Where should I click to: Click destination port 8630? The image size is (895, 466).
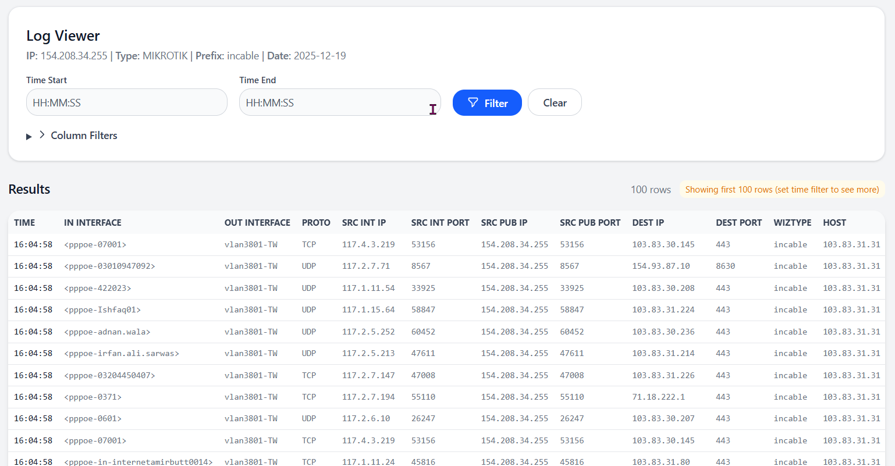click(726, 266)
